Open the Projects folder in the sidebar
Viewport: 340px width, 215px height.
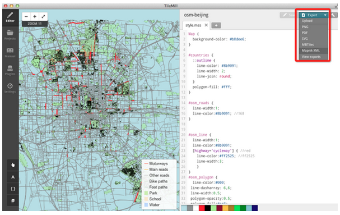tap(10, 35)
